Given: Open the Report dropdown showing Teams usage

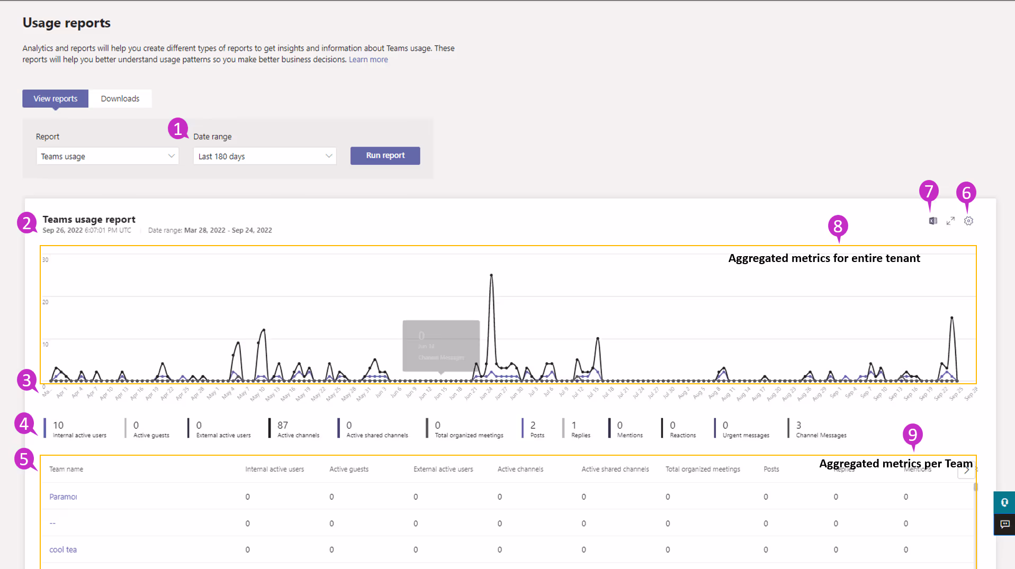Looking at the screenshot, I should [107, 156].
